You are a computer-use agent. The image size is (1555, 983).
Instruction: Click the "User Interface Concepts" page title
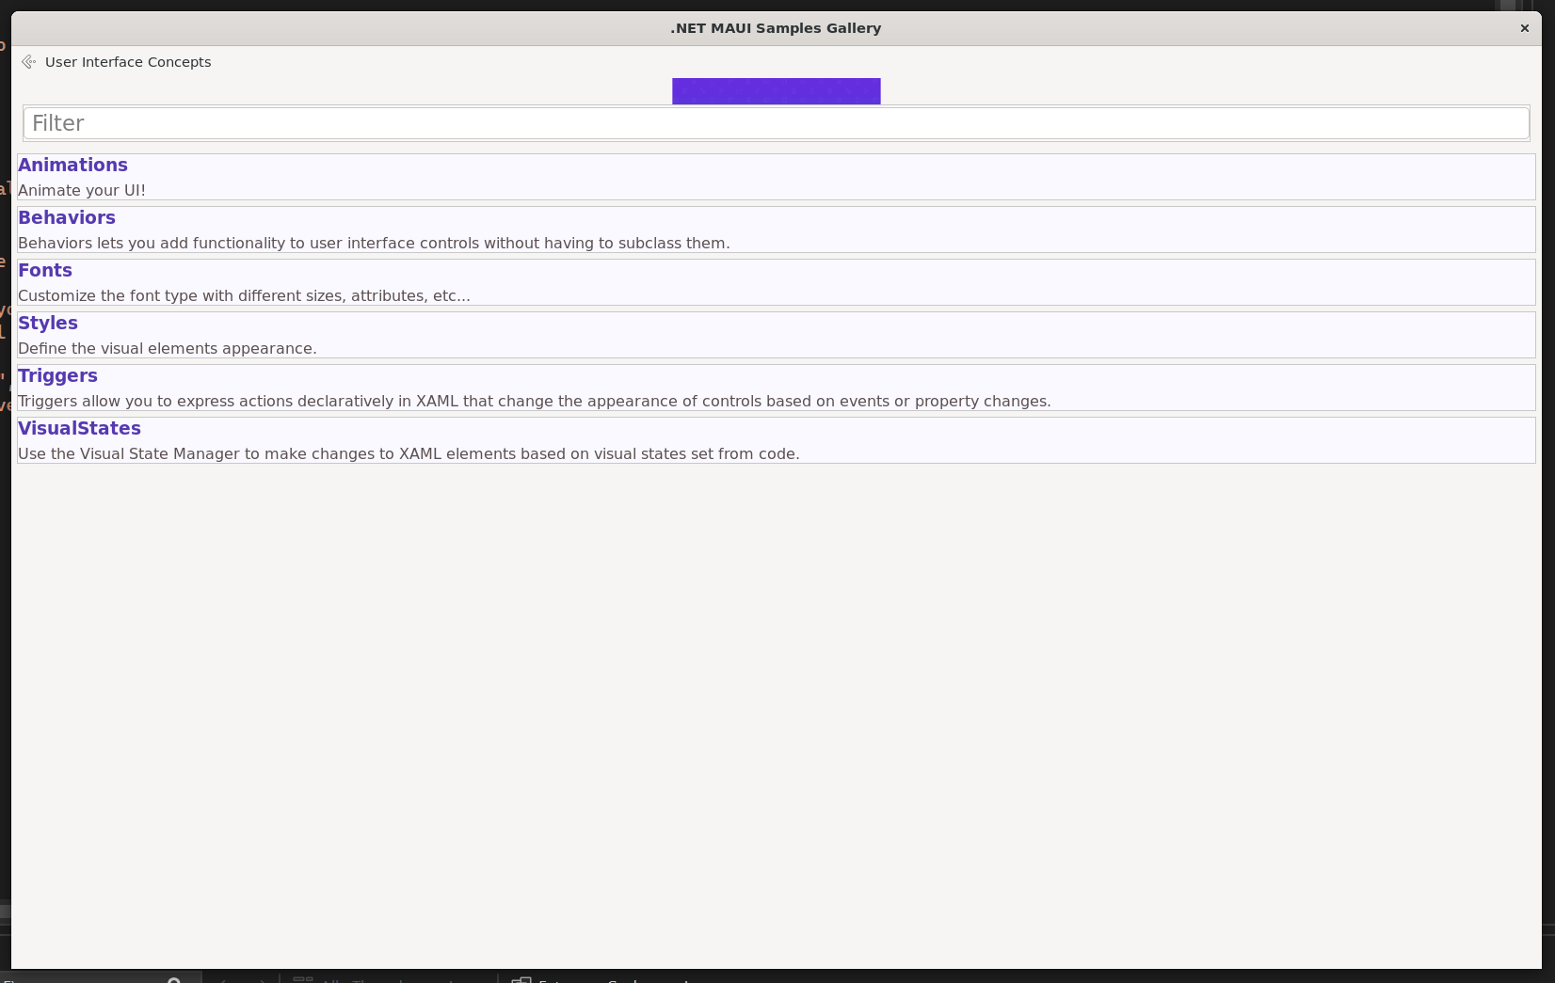tap(128, 62)
